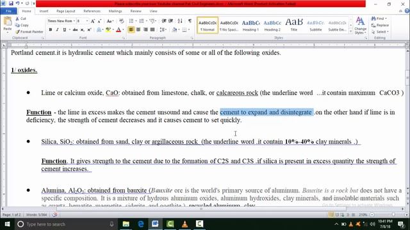Sort the selected text alphabetically
This screenshot has width=410, height=230.
pyautogui.click(x=180, y=21)
